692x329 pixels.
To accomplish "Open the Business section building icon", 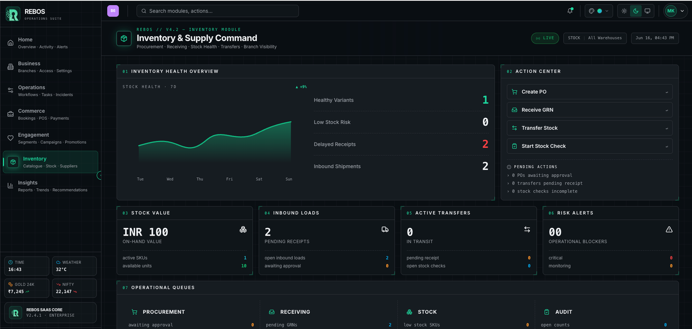I will [x=10, y=67].
